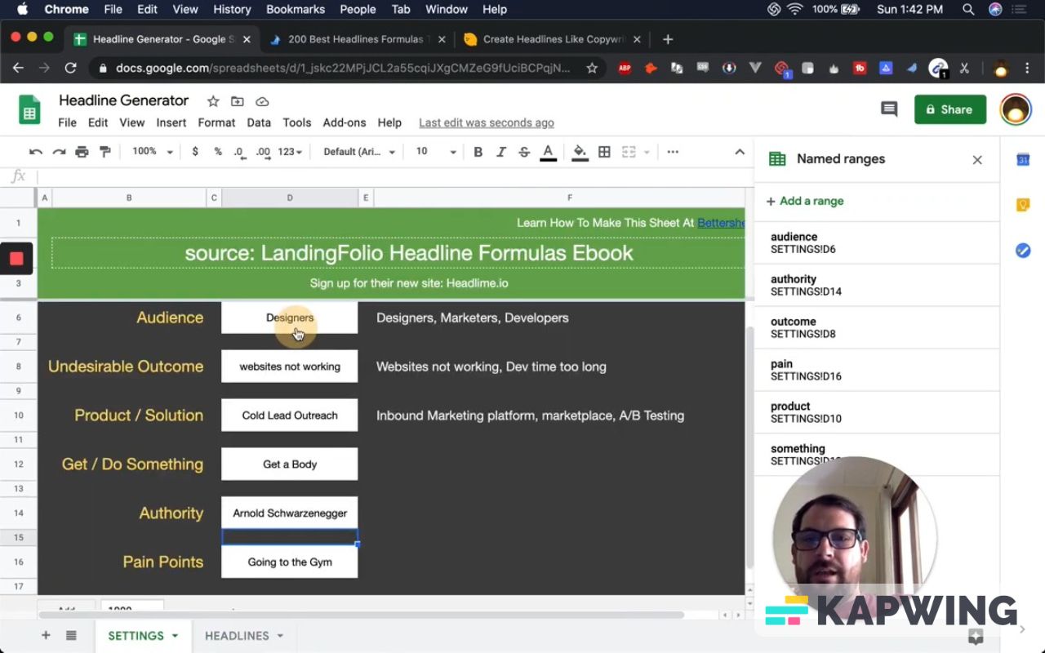The width and height of the screenshot is (1045, 653).
Task: Open the Edit menu in Sheets
Action: click(98, 122)
